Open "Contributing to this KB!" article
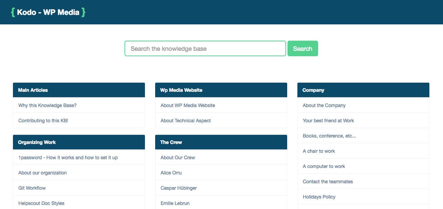 click(79, 121)
